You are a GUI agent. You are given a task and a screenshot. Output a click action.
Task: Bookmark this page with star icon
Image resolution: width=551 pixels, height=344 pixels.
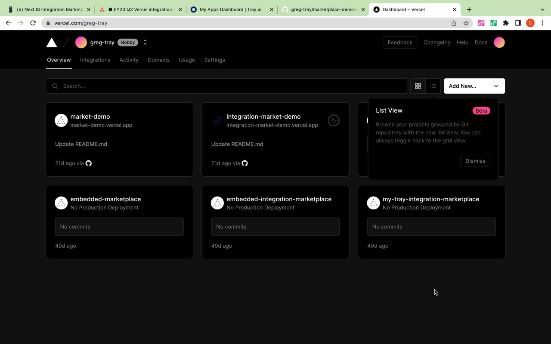pos(466,23)
